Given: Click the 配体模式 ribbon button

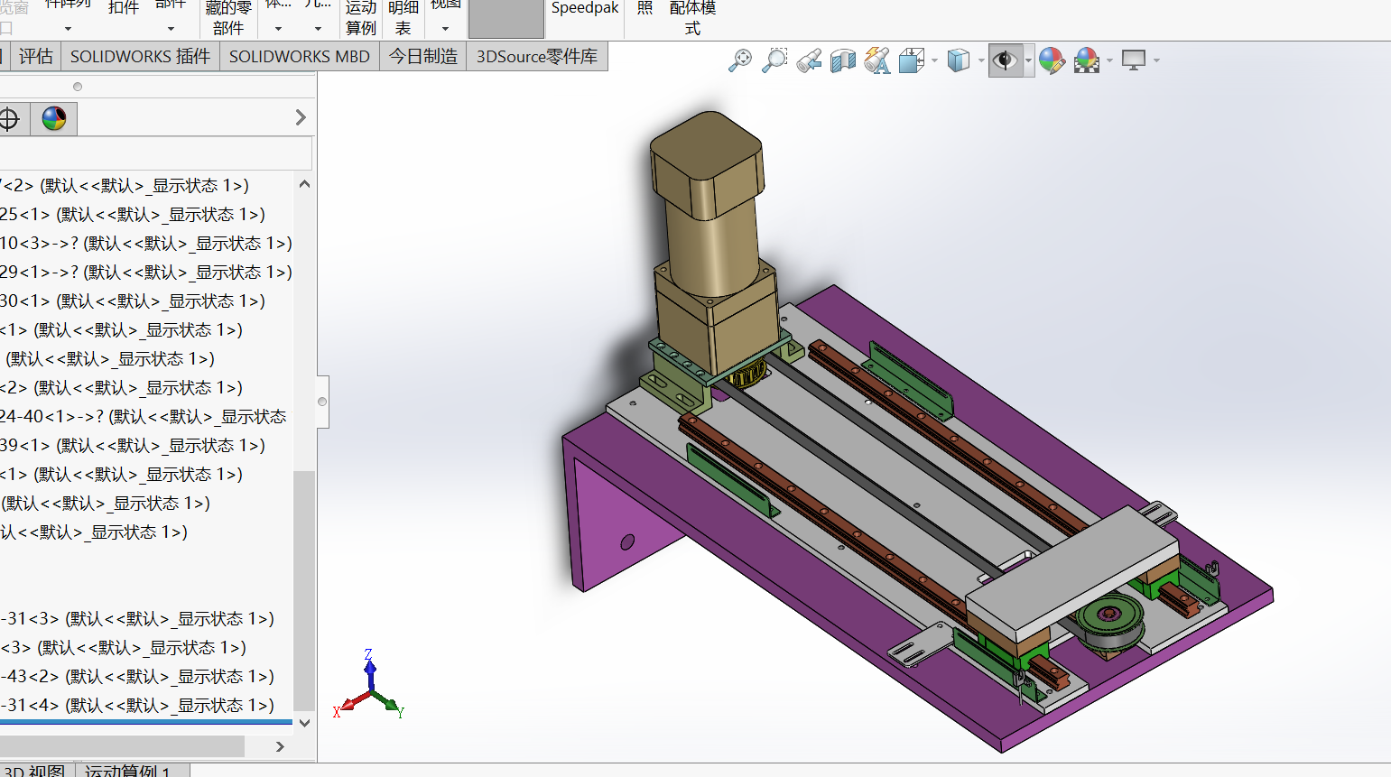Looking at the screenshot, I should pyautogui.click(x=692, y=18).
